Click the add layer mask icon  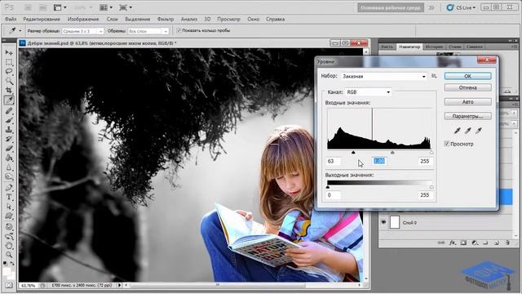(x=463, y=243)
